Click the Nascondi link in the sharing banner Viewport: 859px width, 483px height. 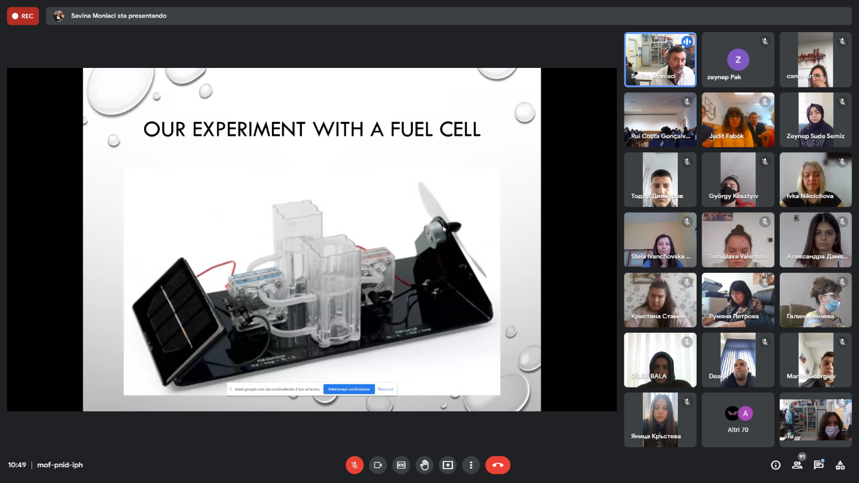point(386,389)
